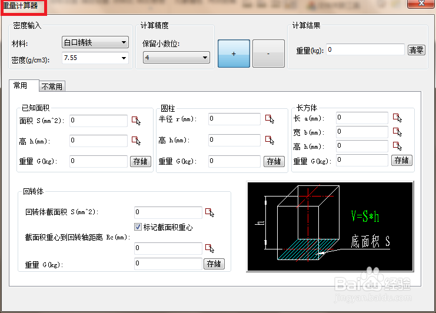This screenshot has width=436, height=313.
Task: Pick centroid distance Rc from drawing icon
Action: [x=209, y=248]
